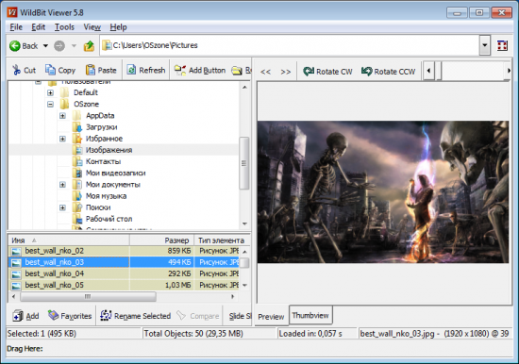519x364 pixels.
Task: Click Rename Selected
Action: pos(135,316)
